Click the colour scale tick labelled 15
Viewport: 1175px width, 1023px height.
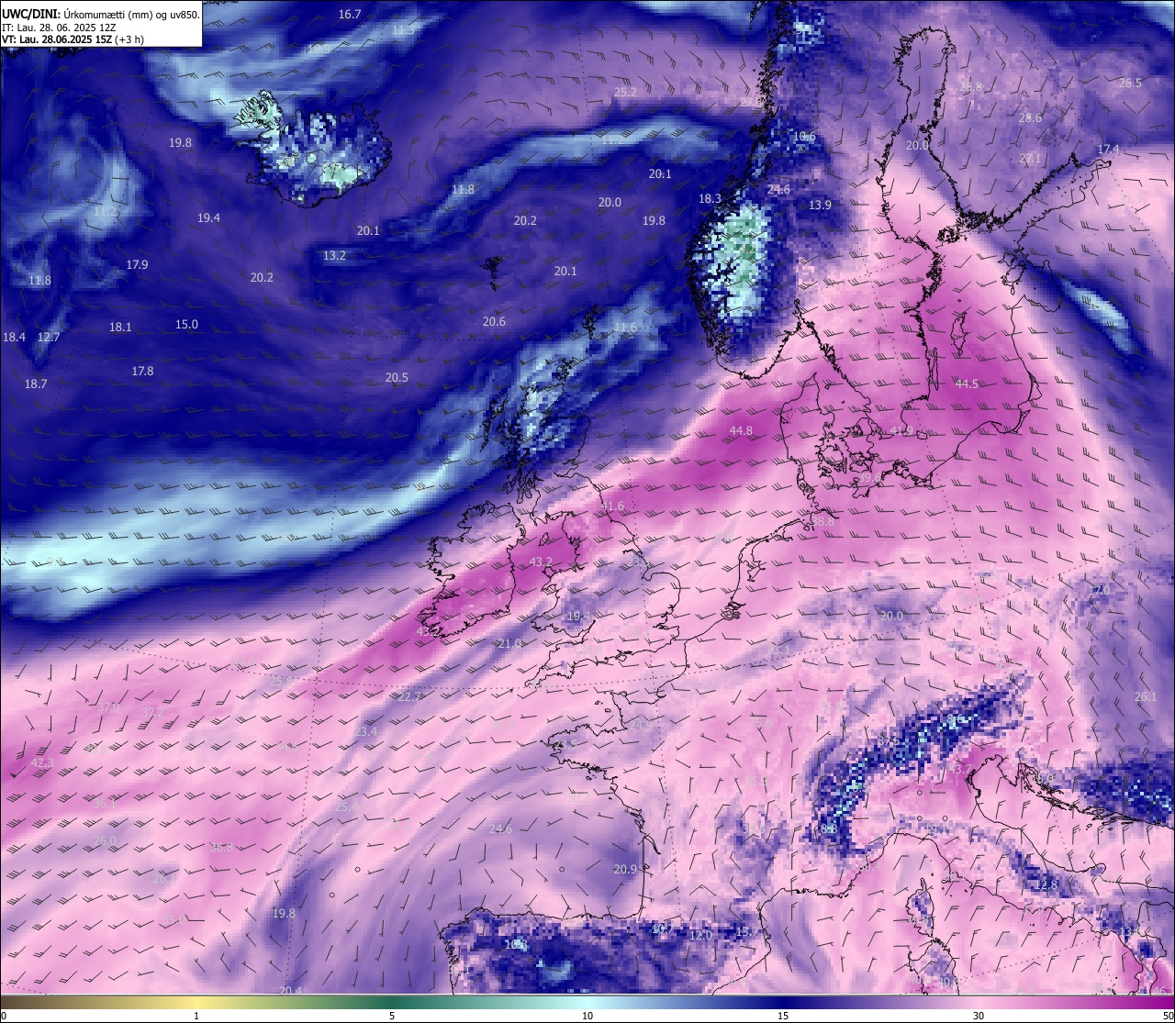coord(783,1016)
